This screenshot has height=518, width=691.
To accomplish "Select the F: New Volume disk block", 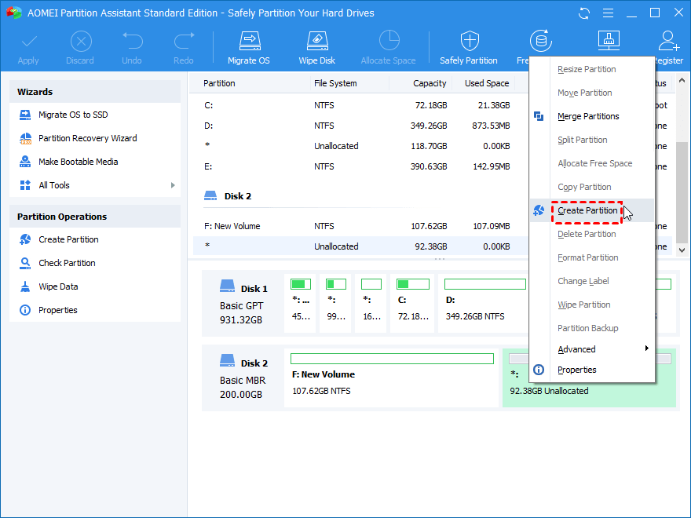I will pos(392,379).
